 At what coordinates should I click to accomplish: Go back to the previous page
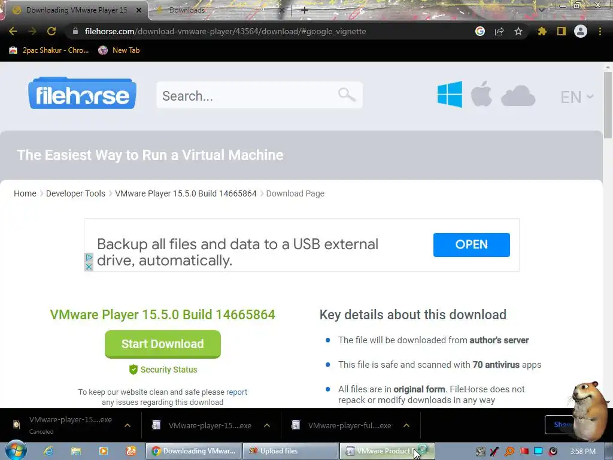13,31
